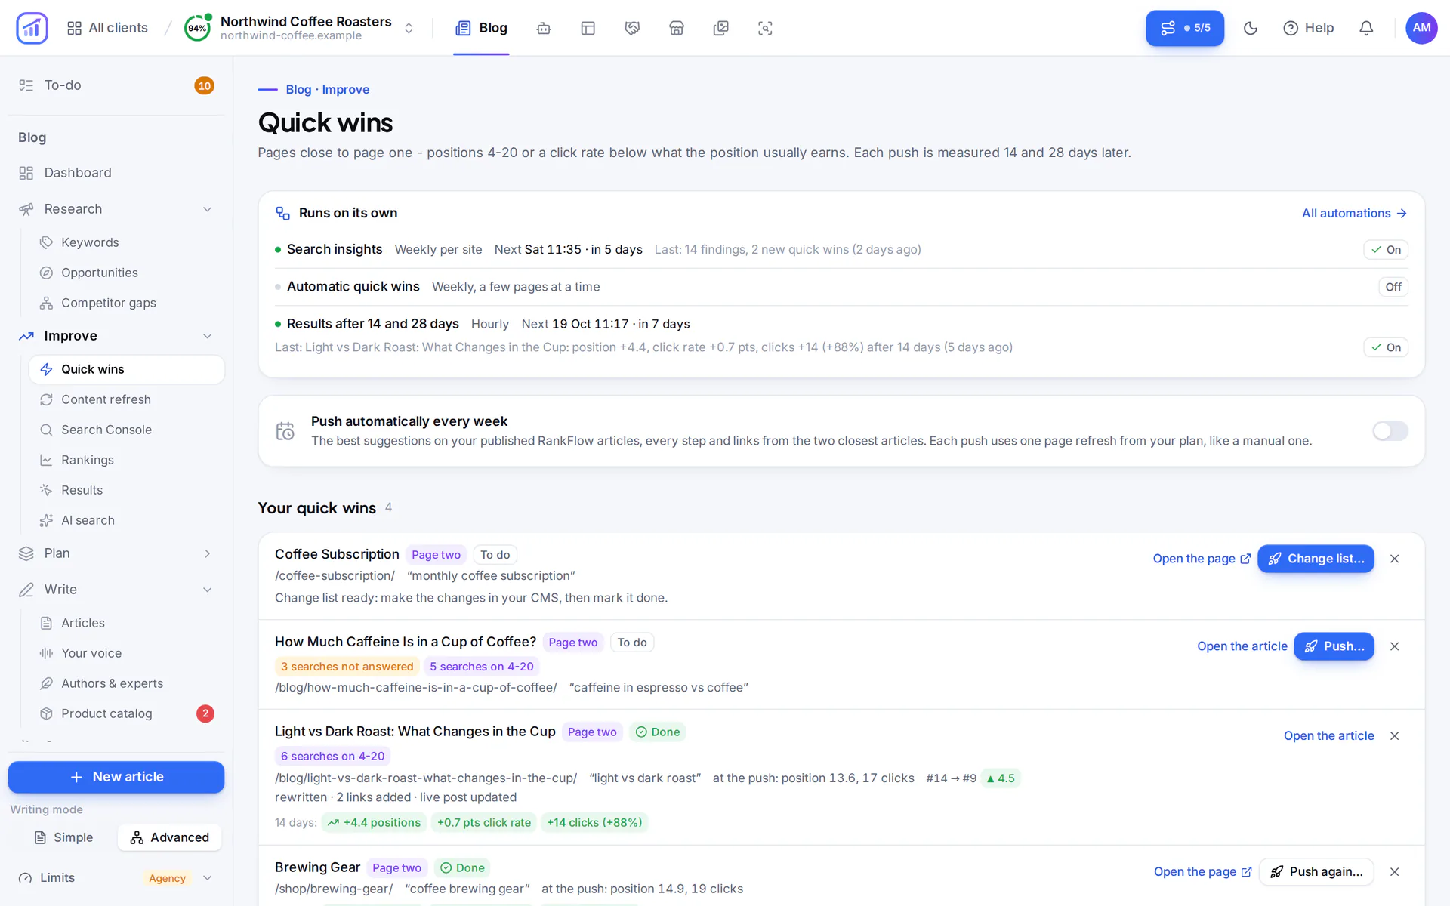Toggle Results after 14 and 28 days On
Viewport: 1450px width, 906px height.
1386,347
